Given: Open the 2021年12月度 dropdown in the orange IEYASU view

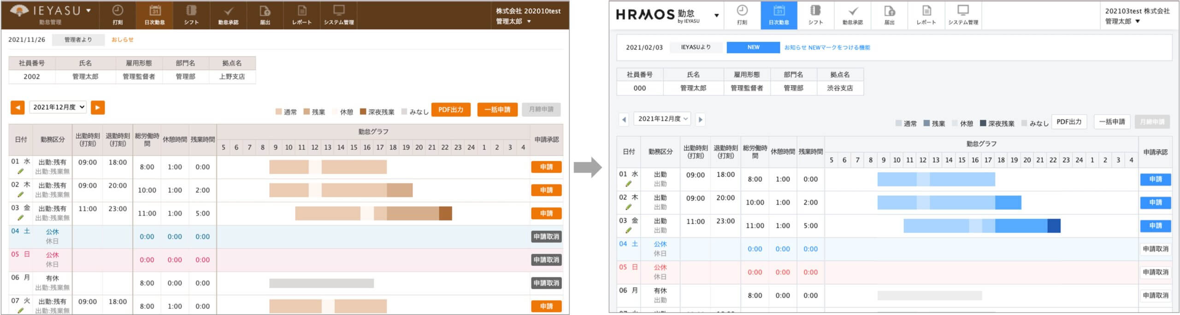Looking at the screenshot, I should point(59,107).
